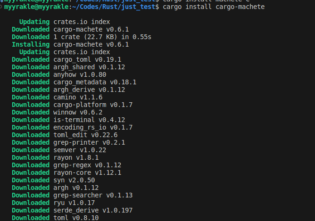This screenshot has height=221, width=315.
Task: Click on syn v2.0.50 text
Action: 74,180
